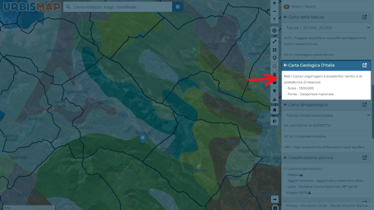Viewport: 374px width, 210px height.
Task: Select the area polygon drawing tool
Action: (275, 50)
